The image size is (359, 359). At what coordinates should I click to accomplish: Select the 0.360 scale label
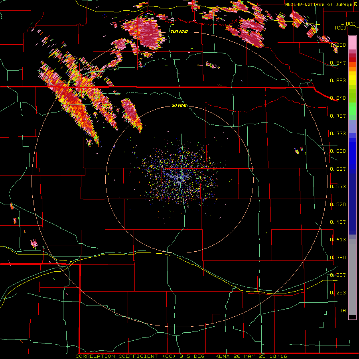(x=338, y=258)
